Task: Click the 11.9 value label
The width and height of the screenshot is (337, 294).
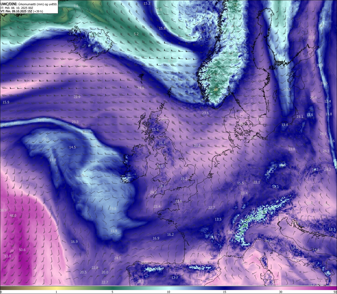Action: 114,231
